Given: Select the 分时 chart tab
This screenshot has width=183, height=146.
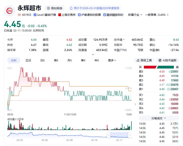Looking at the screenshot, I should pyautogui.click(x=14, y=60).
